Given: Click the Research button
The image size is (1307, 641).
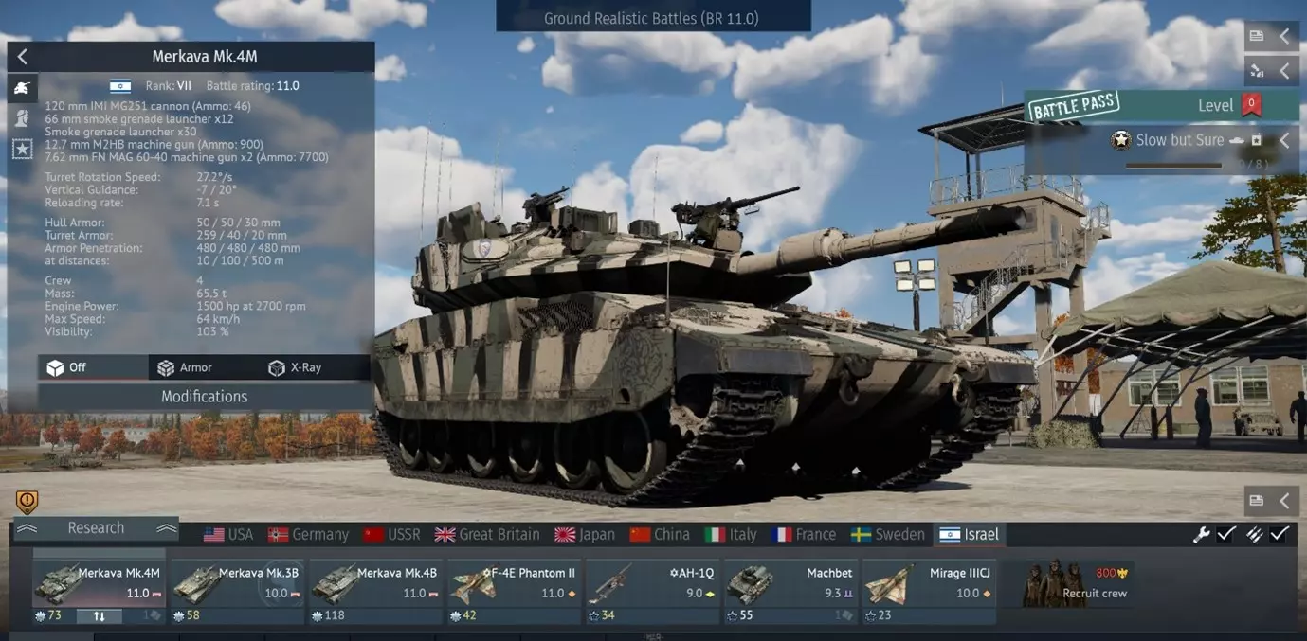Looking at the screenshot, I should point(96,528).
